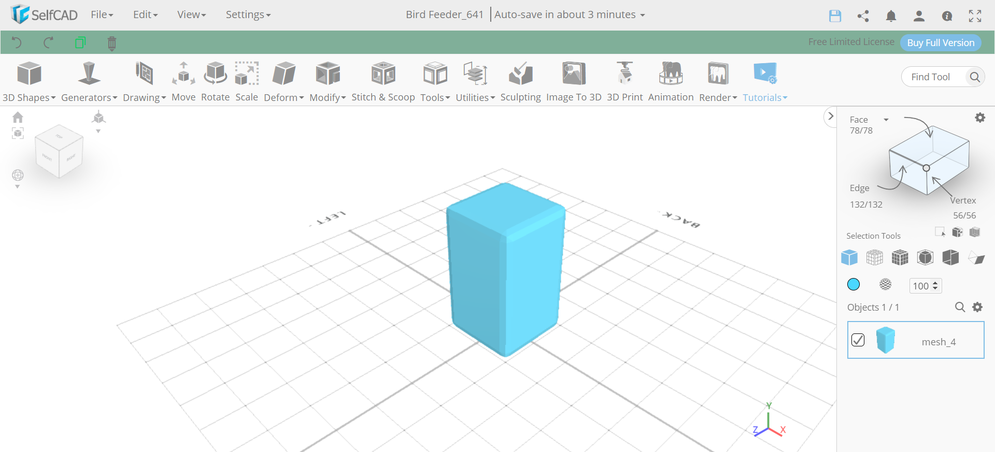Copy the selected object
Screen dimensions: 995x452
[x=80, y=42]
